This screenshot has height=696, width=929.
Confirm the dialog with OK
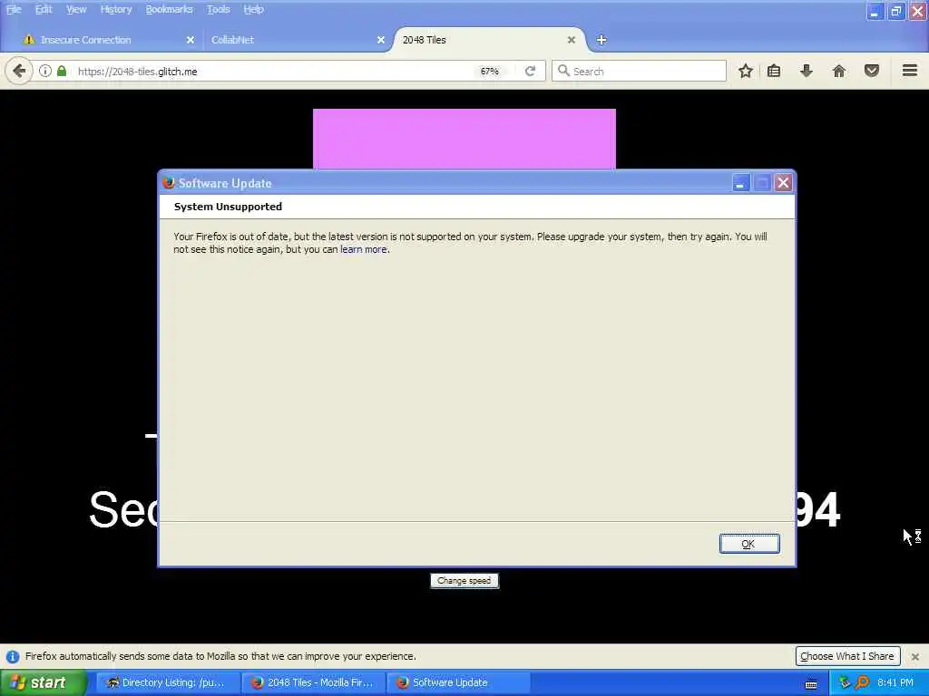pyautogui.click(x=748, y=544)
